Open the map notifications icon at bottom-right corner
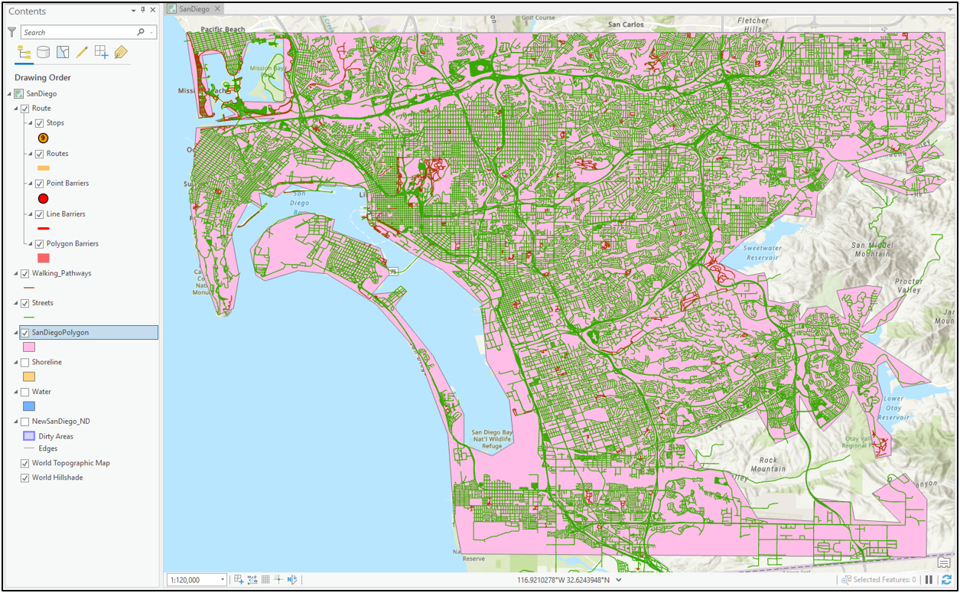 (944, 563)
